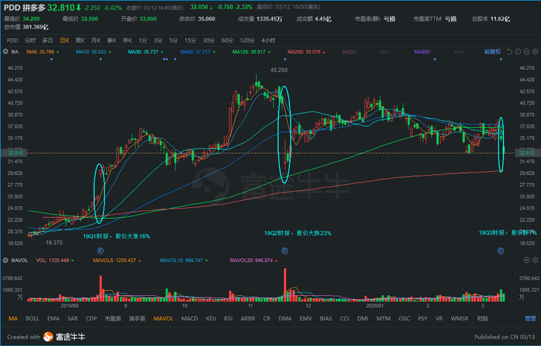This screenshot has width=541, height=346.
Task: Show the 市盈率 sub-indicator
Action: point(113,319)
